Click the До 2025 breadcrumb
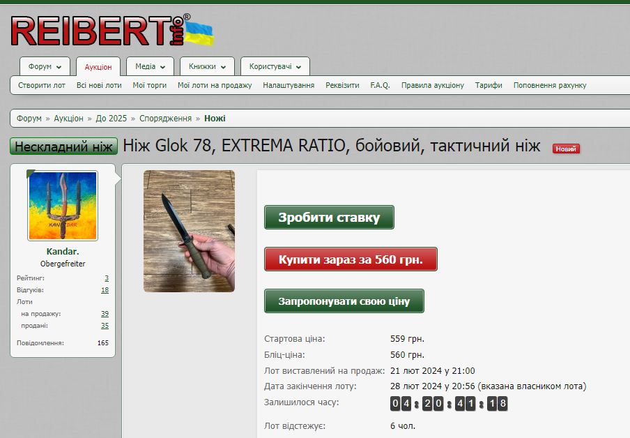This screenshot has width=630, height=438. [x=112, y=119]
